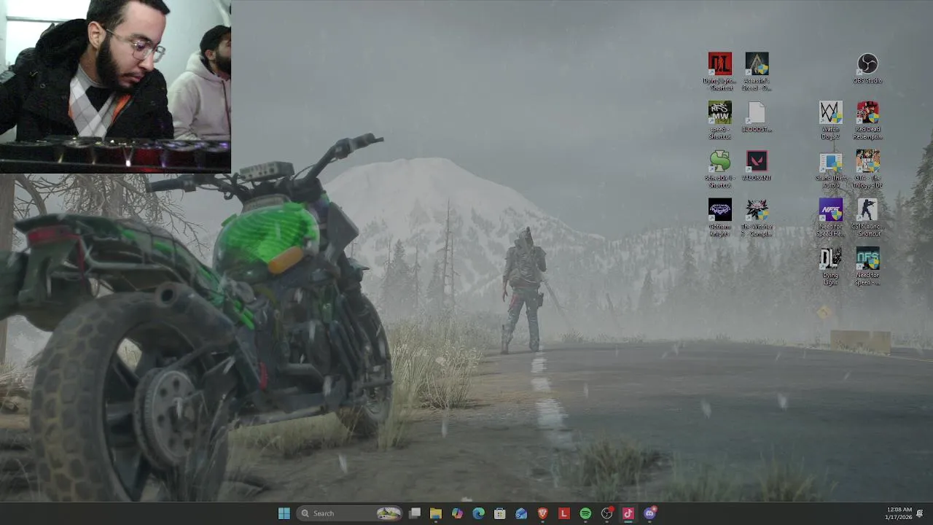Open Task View from the taskbar

[x=415, y=513]
